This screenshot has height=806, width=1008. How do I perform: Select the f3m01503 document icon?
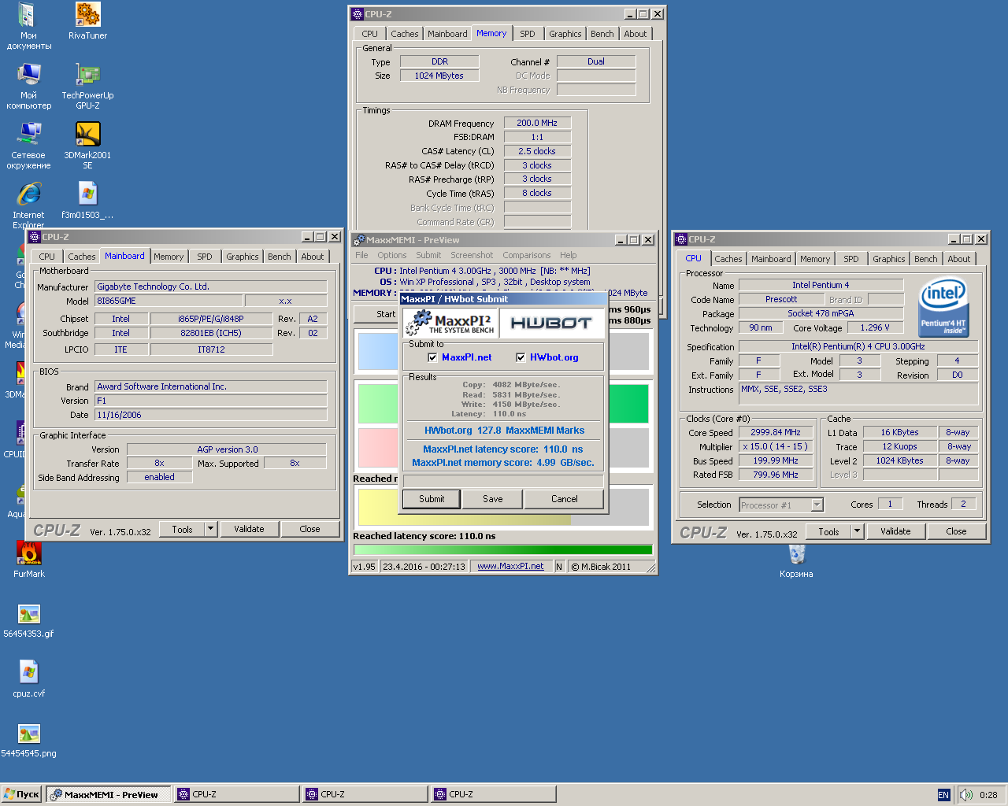[87, 201]
